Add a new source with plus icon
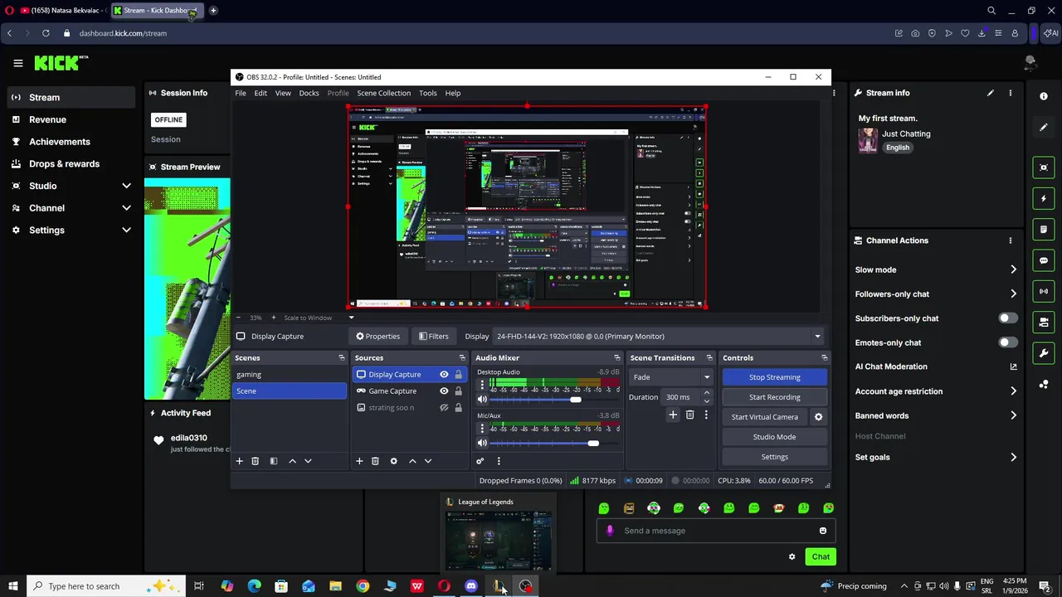The height and width of the screenshot is (597, 1062). click(359, 461)
